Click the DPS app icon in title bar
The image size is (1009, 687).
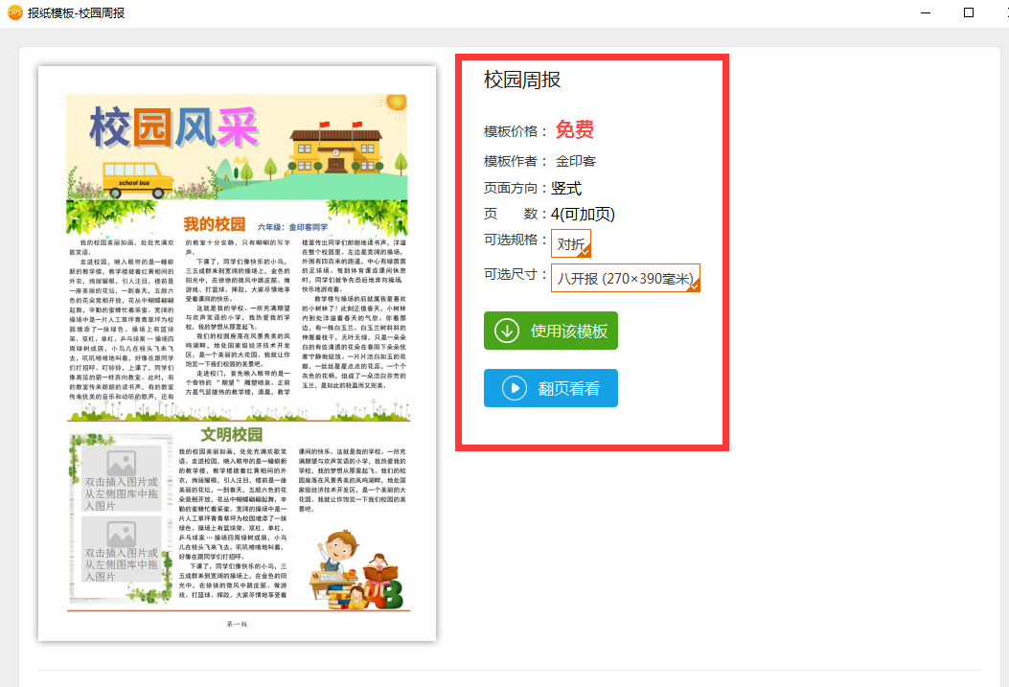14,12
